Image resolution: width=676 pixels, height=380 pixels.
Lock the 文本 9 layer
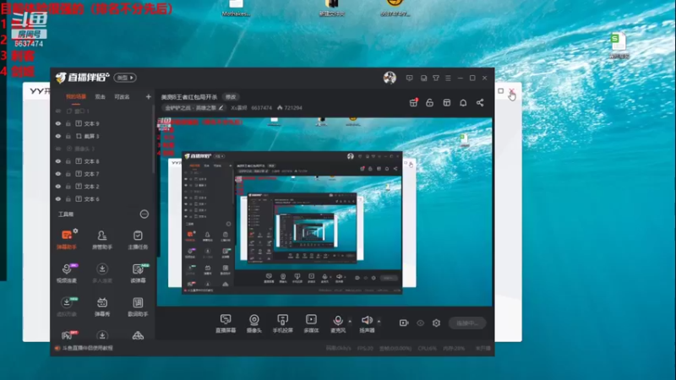68,123
